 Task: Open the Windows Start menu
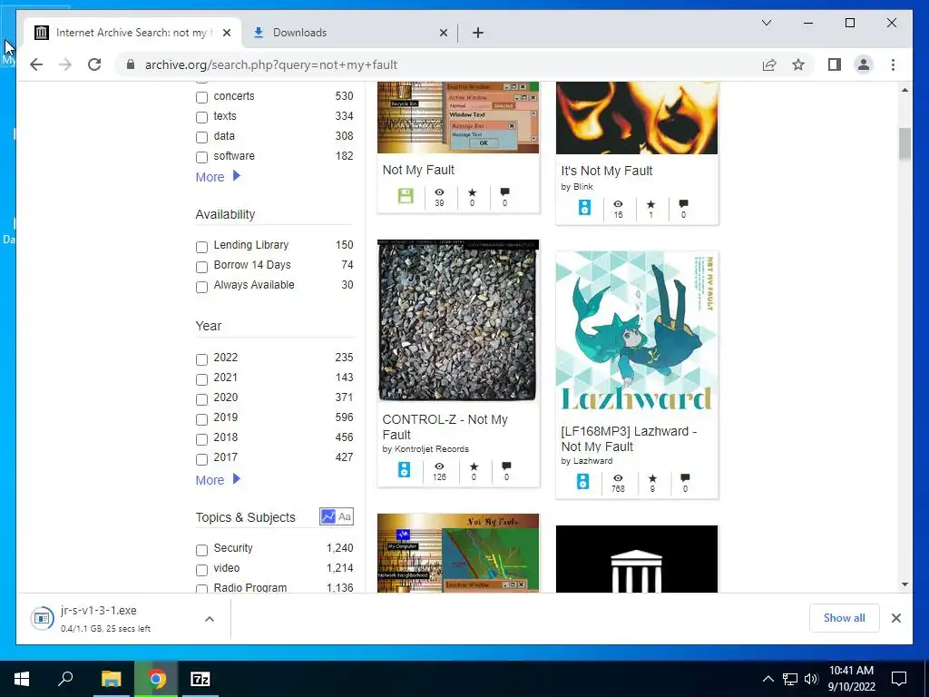click(x=22, y=679)
